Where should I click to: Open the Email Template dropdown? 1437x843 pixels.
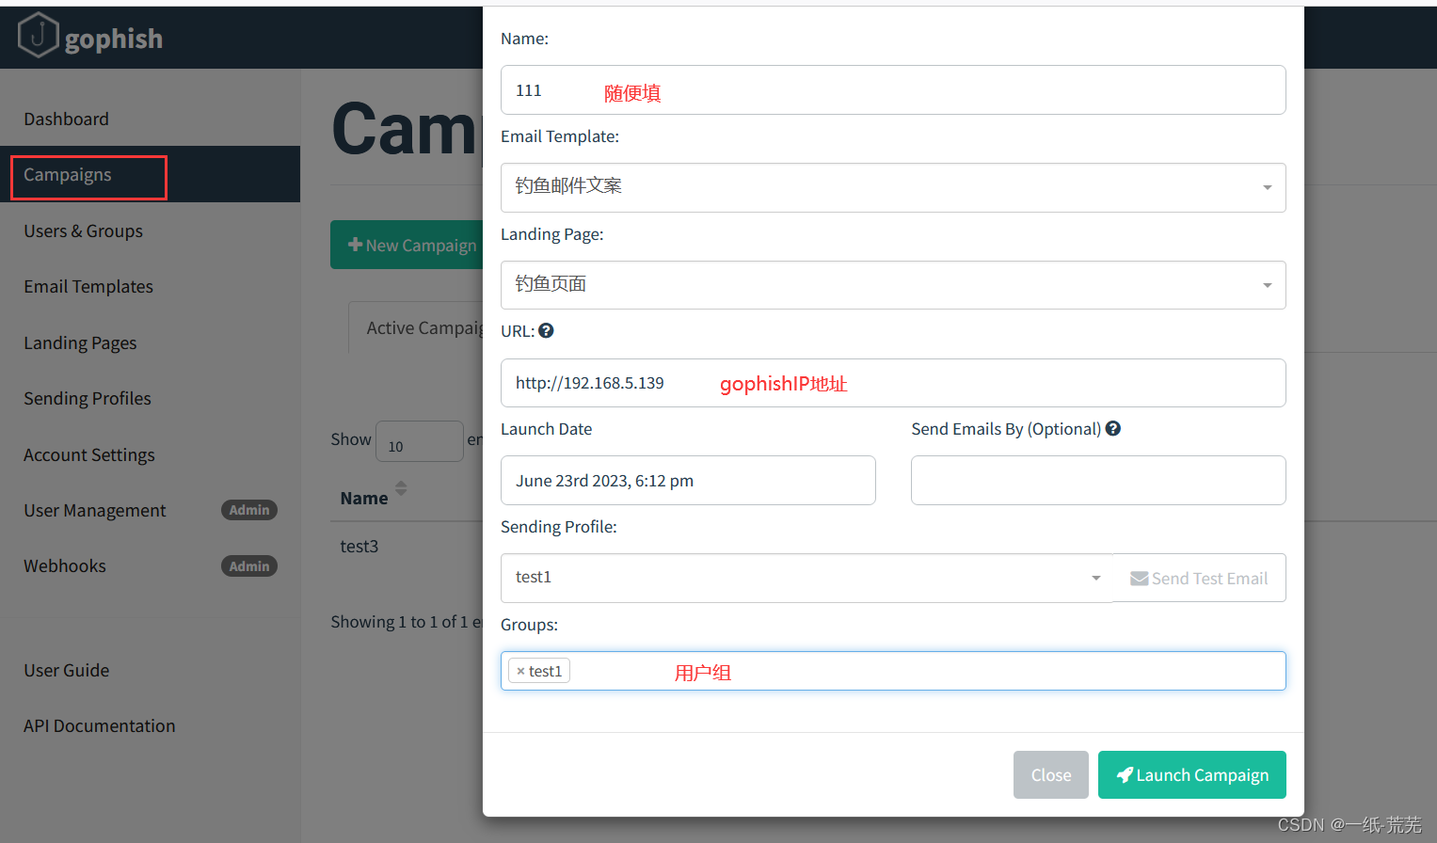[x=893, y=187]
